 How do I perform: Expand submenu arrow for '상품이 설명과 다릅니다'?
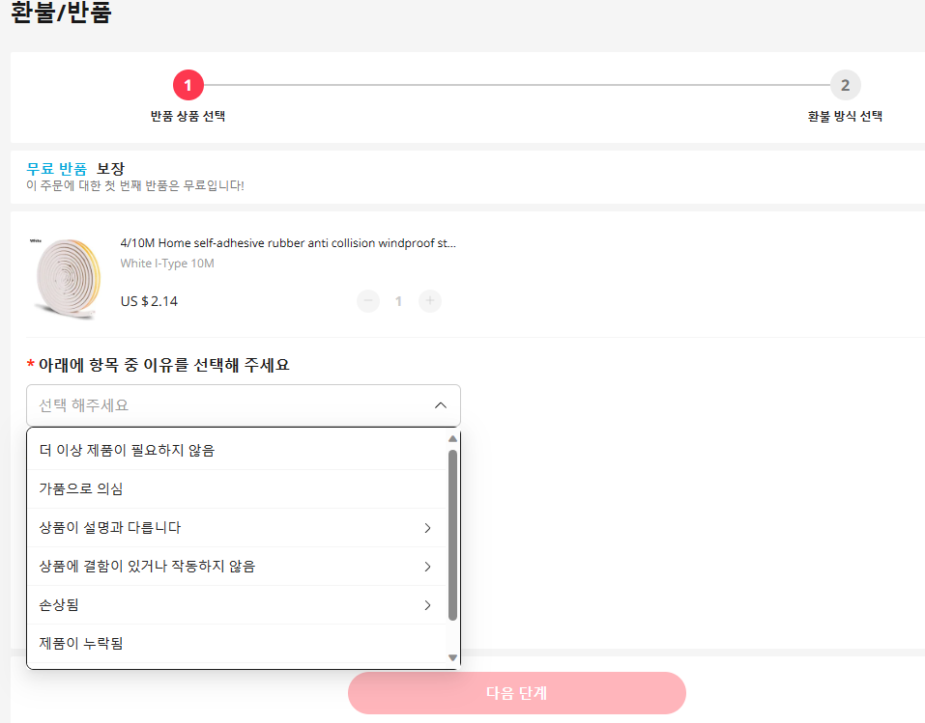(427, 528)
